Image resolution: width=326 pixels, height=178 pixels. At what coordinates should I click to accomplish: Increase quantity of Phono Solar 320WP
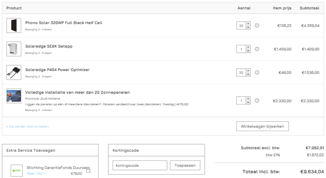tap(248, 24)
